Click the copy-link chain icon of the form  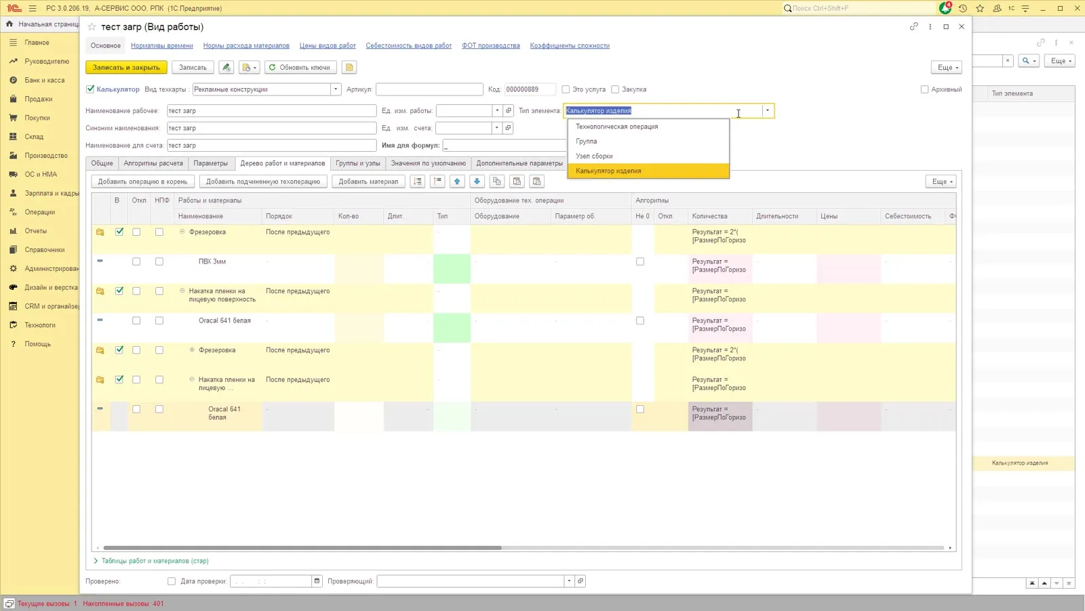(x=913, y=26)
